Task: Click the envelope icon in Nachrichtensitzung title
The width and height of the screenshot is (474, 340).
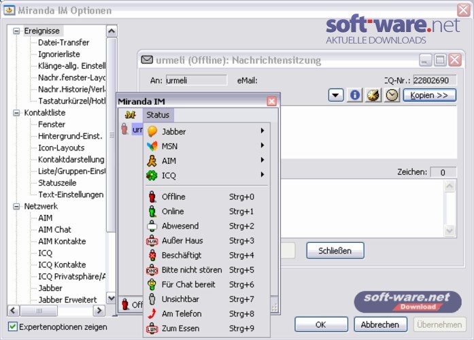Action: [x=147, y=60]
